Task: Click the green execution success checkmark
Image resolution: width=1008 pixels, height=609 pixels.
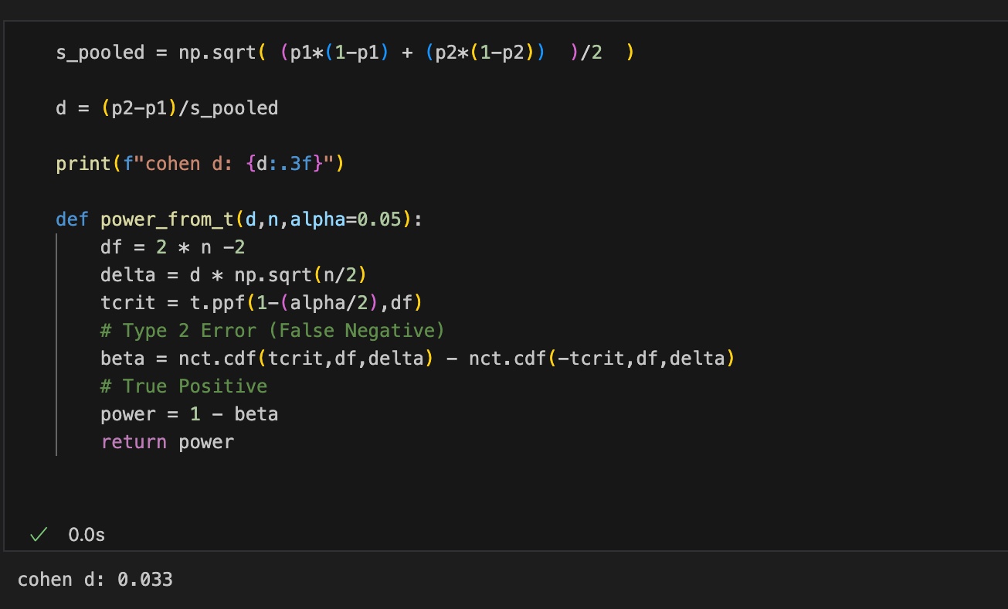Action: 38,535
